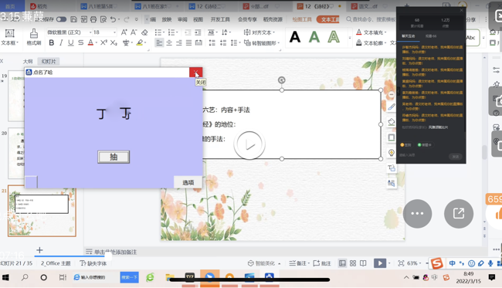Open the 文本填充 dropdown
502x288 pixels.
click(x=371, y=32)
